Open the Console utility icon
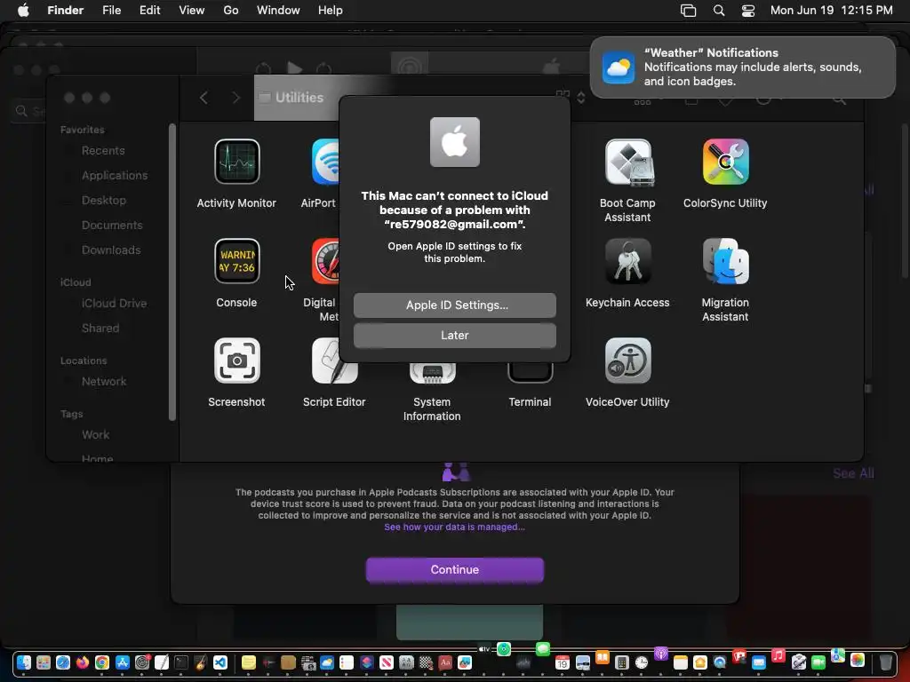Viewport: 910px width, 682px height. tap(236, 261)
